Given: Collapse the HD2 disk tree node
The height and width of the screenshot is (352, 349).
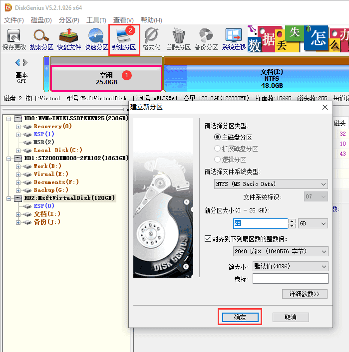Looking at the screenshot, I should (x=8, y=198).
